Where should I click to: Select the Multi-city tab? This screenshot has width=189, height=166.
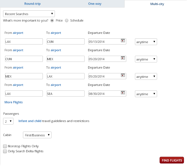(157, 4)
